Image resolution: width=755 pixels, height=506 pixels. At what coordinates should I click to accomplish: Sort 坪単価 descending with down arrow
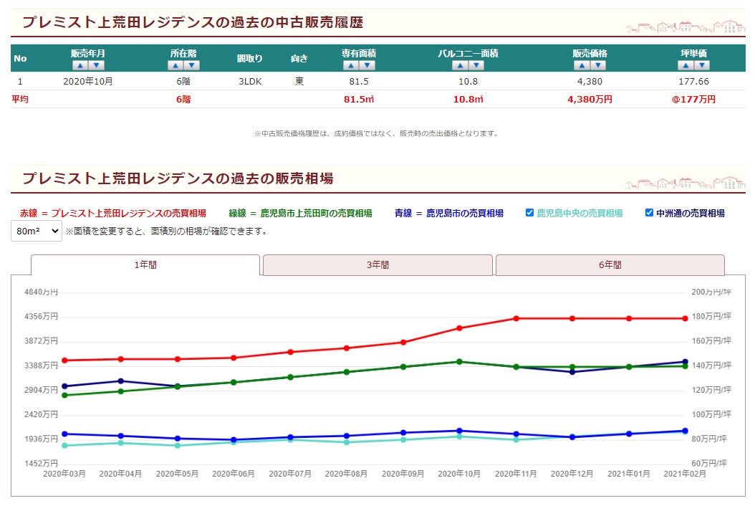[x=702, y=65]
